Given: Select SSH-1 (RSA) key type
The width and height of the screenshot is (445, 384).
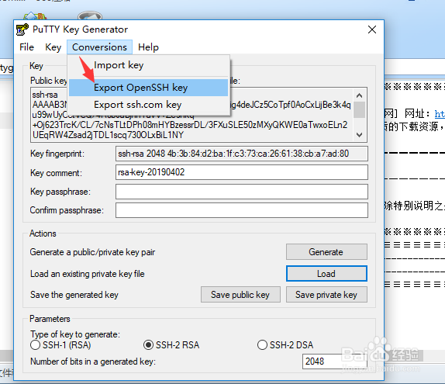Looking at the screenshot, I should (x=60, y=345).
